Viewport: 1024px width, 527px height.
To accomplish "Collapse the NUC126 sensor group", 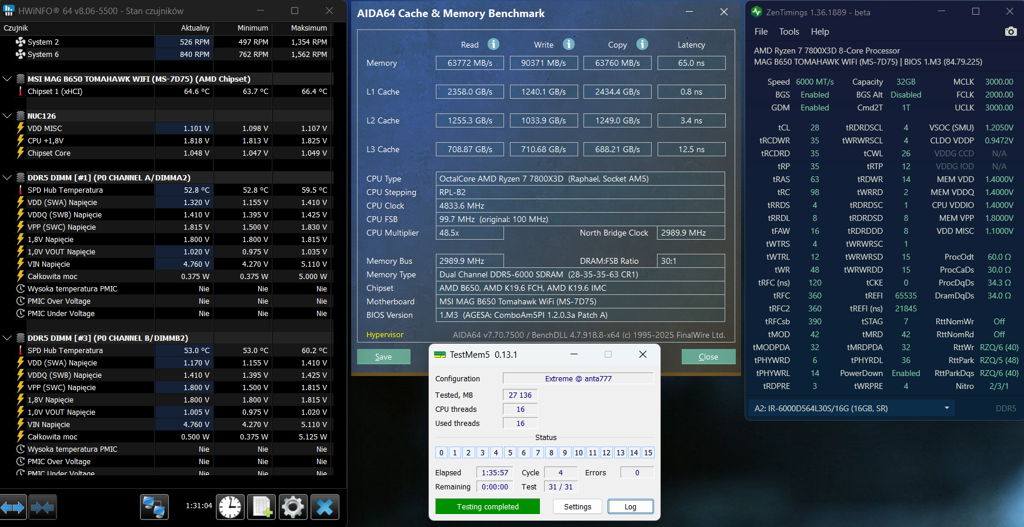I will pos(7,116).
